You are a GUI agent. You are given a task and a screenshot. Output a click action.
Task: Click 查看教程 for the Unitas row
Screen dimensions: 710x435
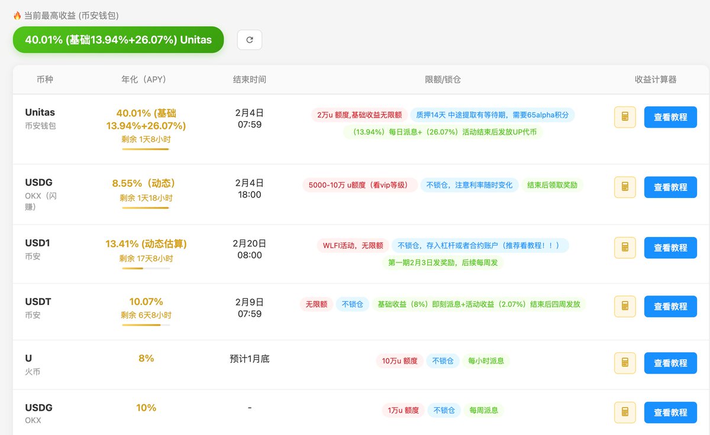(x=670, y=117)
